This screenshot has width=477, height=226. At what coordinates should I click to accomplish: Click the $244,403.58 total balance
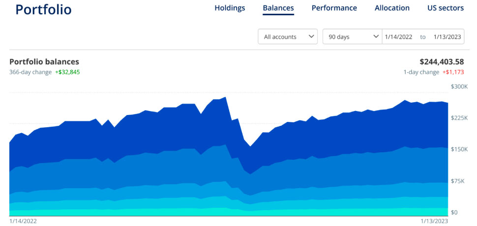pyautogui.click(x=442, y=62)
